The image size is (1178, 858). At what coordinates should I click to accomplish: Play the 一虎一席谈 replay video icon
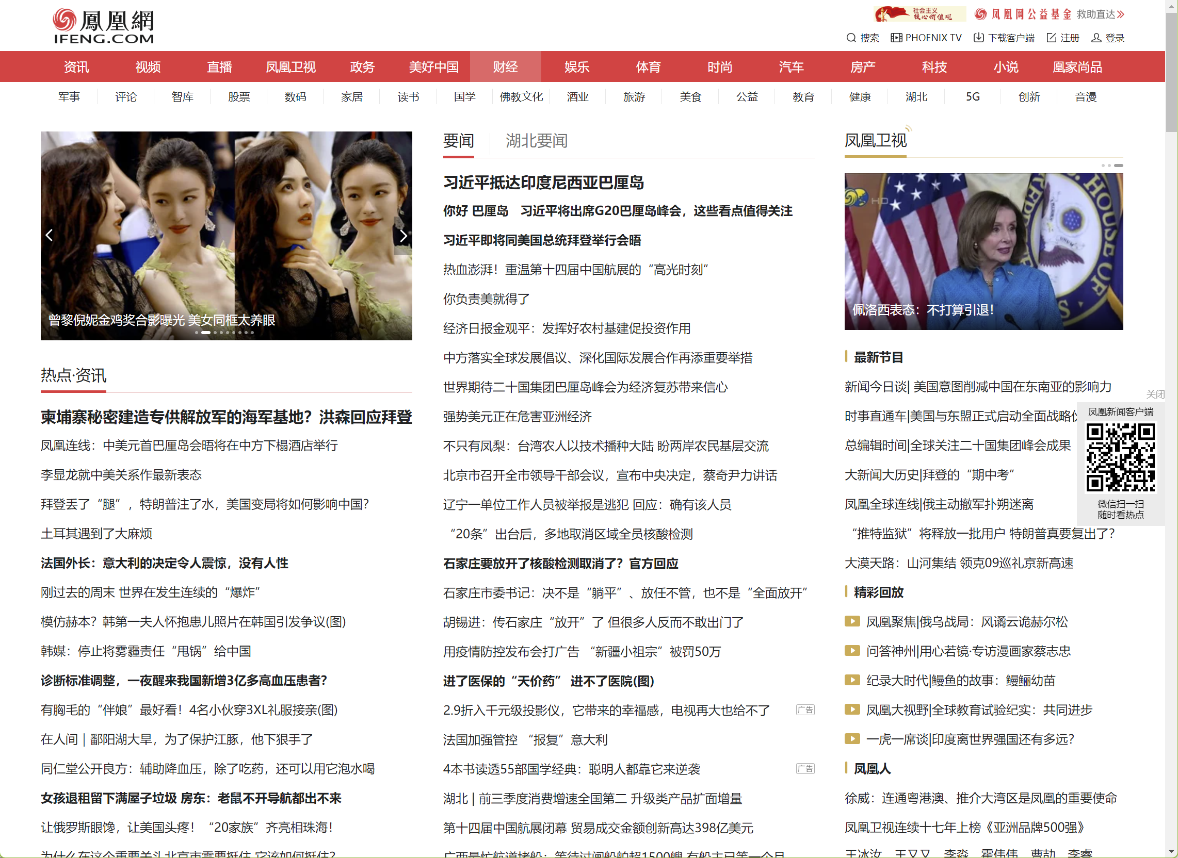click(852, 738)
